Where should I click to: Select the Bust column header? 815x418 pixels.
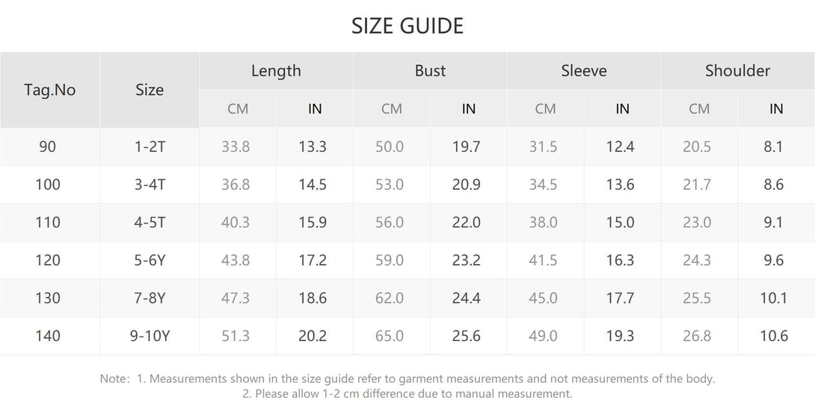(430, 71)
